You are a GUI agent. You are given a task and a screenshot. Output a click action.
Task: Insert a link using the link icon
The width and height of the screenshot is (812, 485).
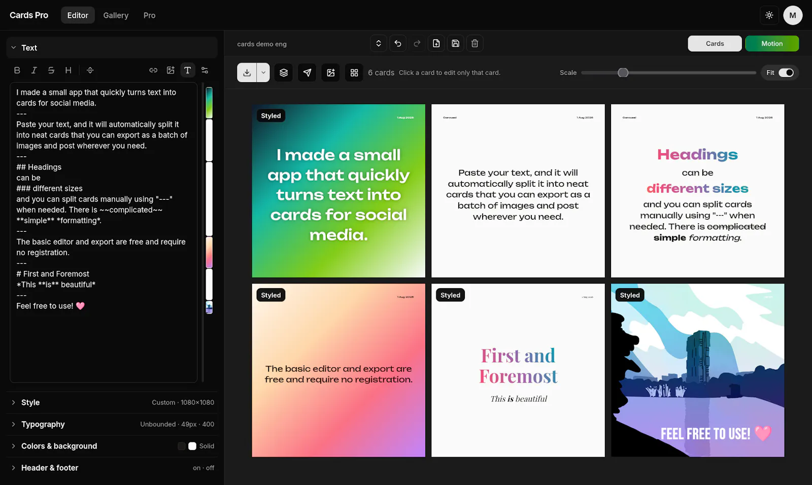(x=153, y=71)
